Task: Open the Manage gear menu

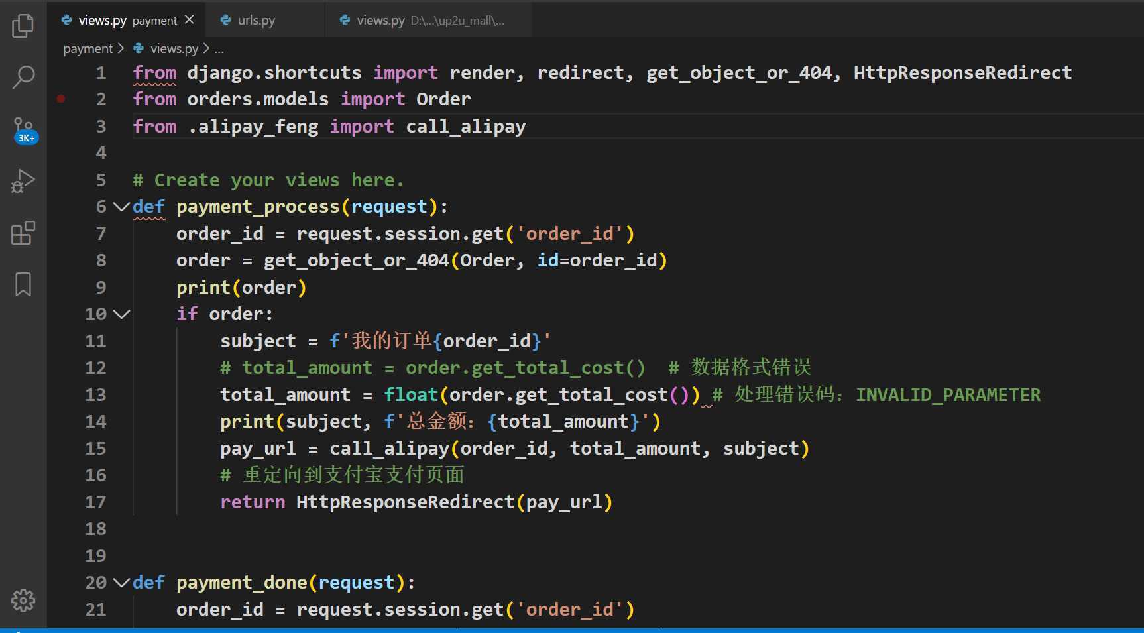Action: coord(23,601)
